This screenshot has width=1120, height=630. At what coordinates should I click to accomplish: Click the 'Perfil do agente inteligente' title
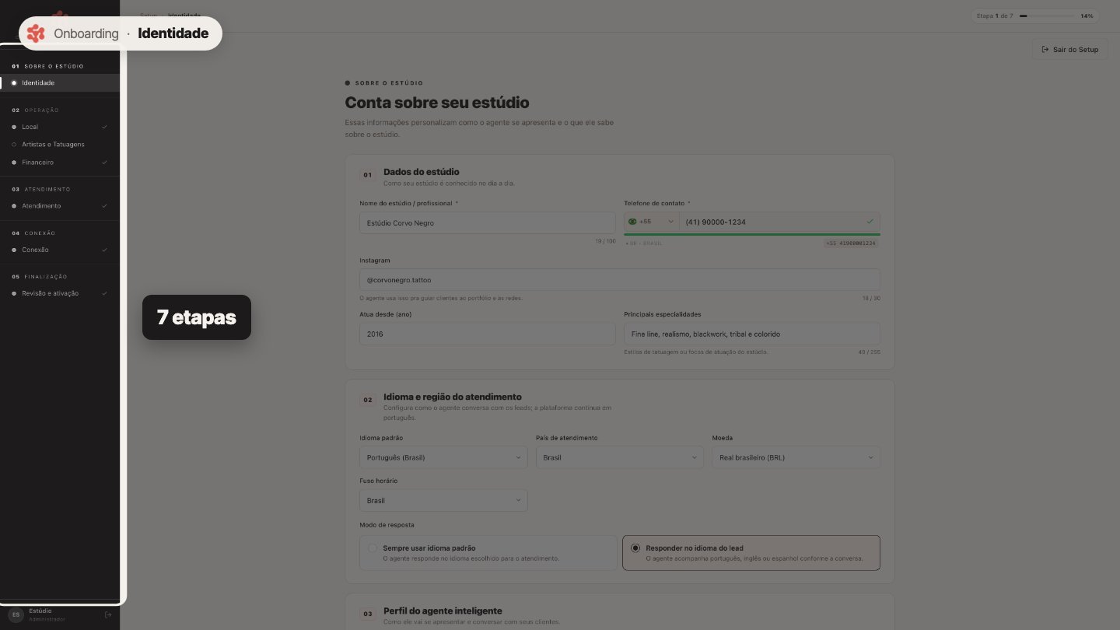tap(443, 611)
